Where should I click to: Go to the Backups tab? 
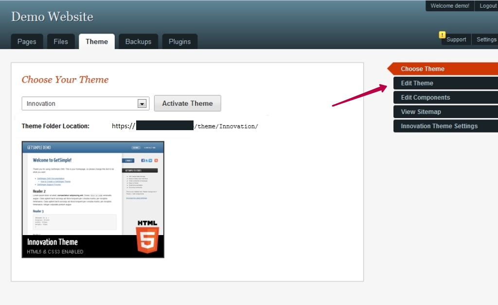point(138,42)
